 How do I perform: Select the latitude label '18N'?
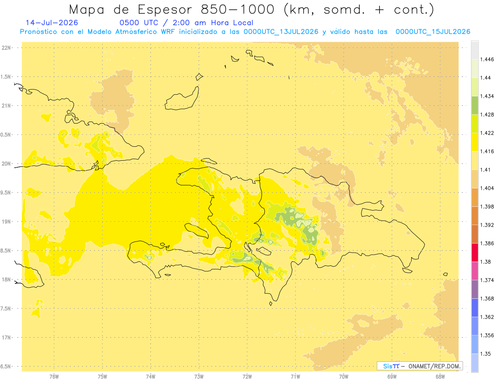pyautogui.click(x=6, y=279)
